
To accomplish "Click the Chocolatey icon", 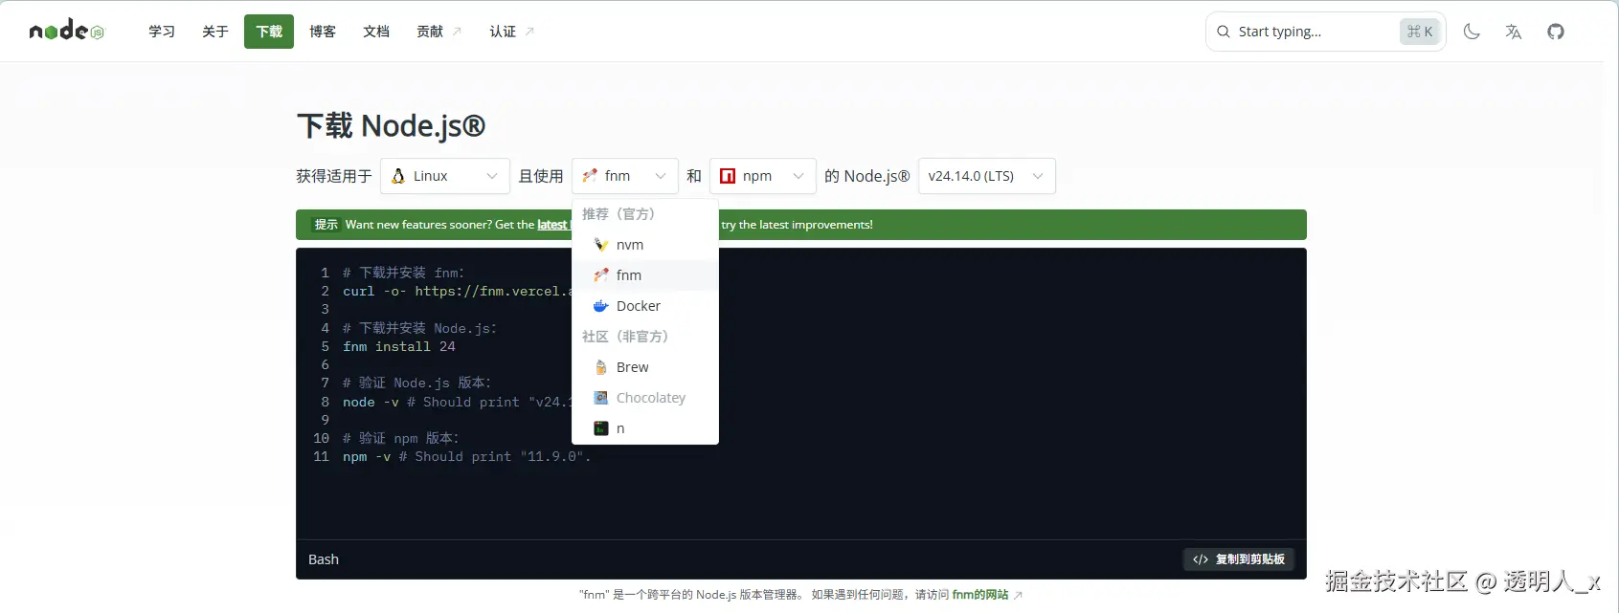I will tap(601, 398).
